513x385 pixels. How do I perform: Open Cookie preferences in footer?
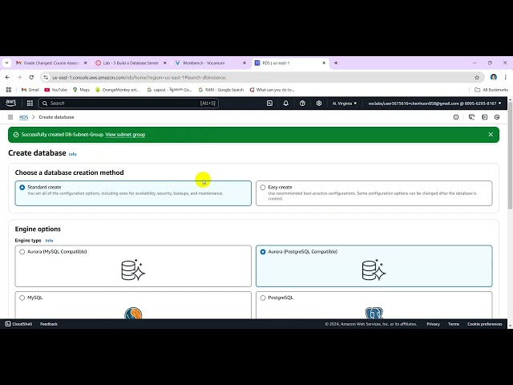[x=484, y=324]
